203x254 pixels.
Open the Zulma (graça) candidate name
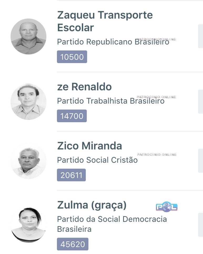tap(92, 205)
